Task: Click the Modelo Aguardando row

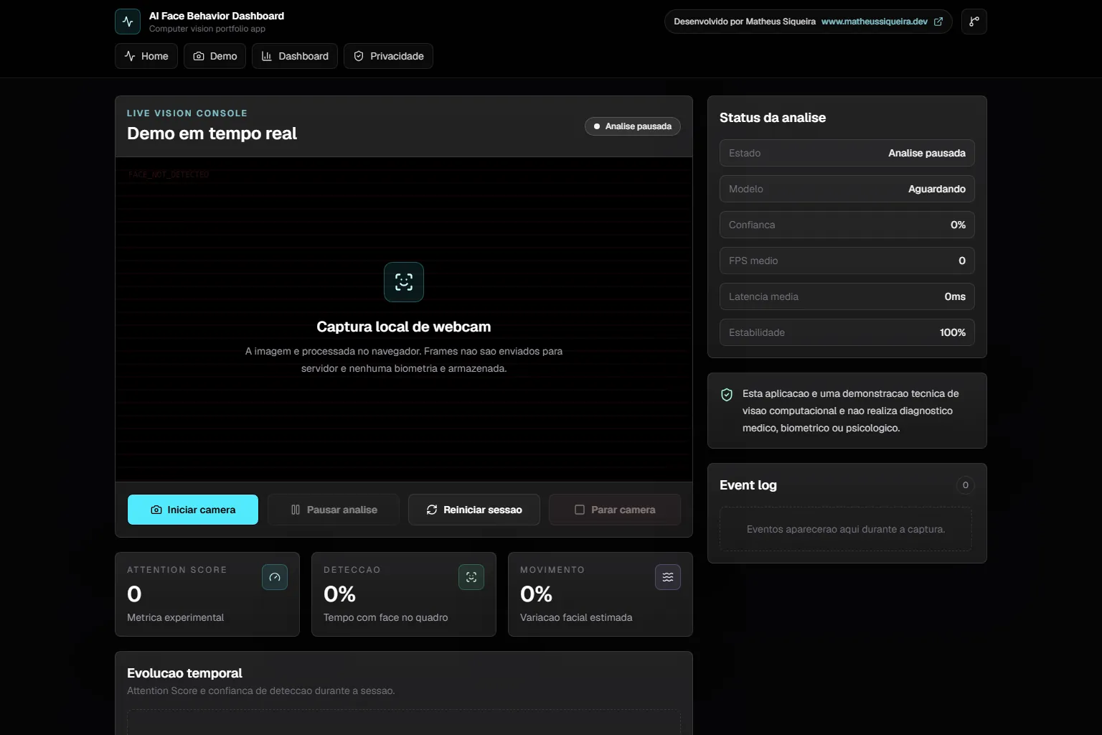Action: (847, 189)
